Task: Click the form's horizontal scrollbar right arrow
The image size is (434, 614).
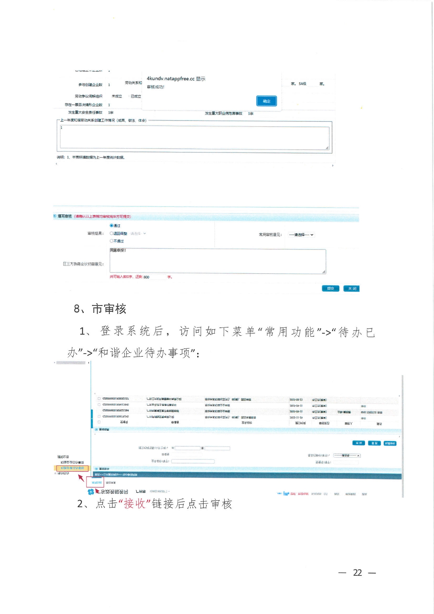Action: (333, 165)
